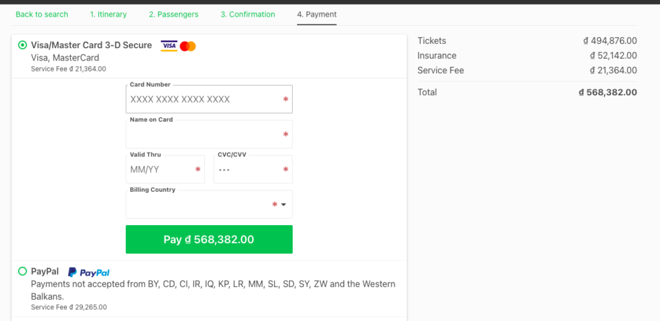
Task: Click the Back to search link
Action: (x=42, y=14)
